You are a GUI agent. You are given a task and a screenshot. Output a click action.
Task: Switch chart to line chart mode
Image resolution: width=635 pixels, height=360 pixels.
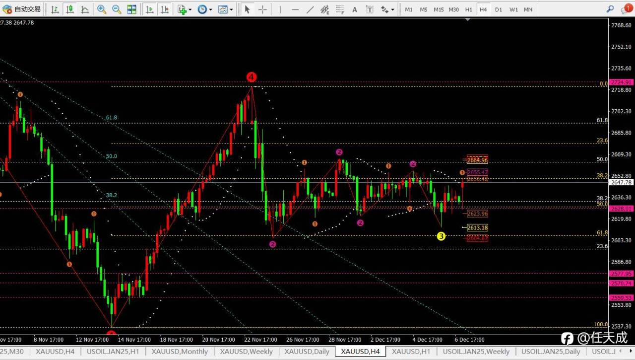[85, 9]
